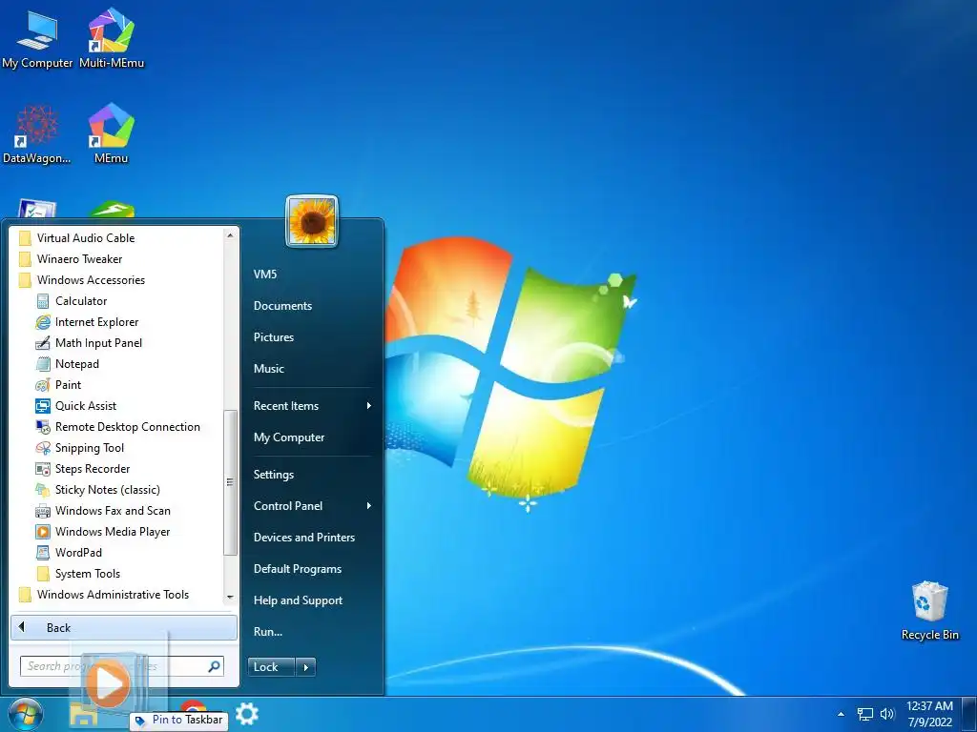The width and height of the screenshot is (977, 732).
Task: Select Multi-MEmu desktop shortcut
Action: click(112, 38)
